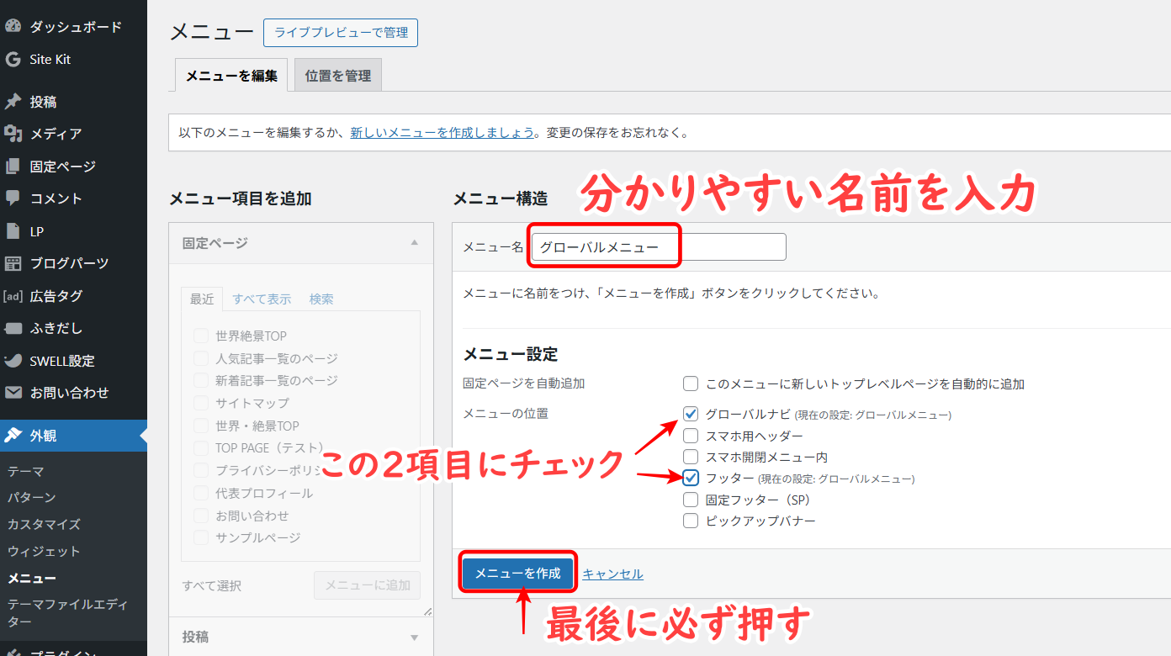Image resolution: width=1171 pixels, height=656 pixels.
Task: Expand the 投稿 panel in menu items
Action: pos(414,637)
